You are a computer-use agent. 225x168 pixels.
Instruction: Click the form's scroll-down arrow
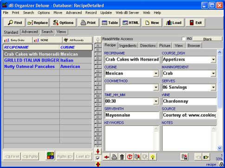(219, 148)
